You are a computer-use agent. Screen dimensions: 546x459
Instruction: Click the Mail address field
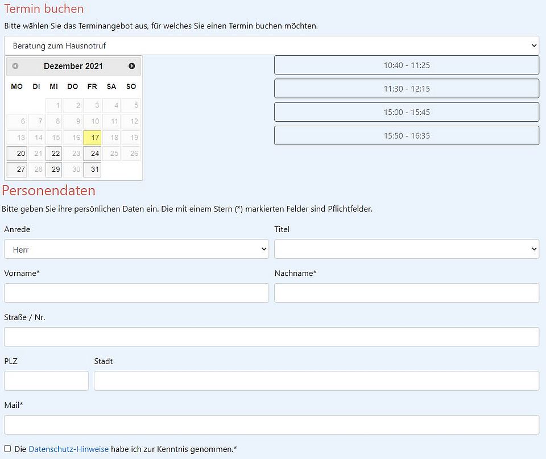pyautogui.click(x=271, y=425)
